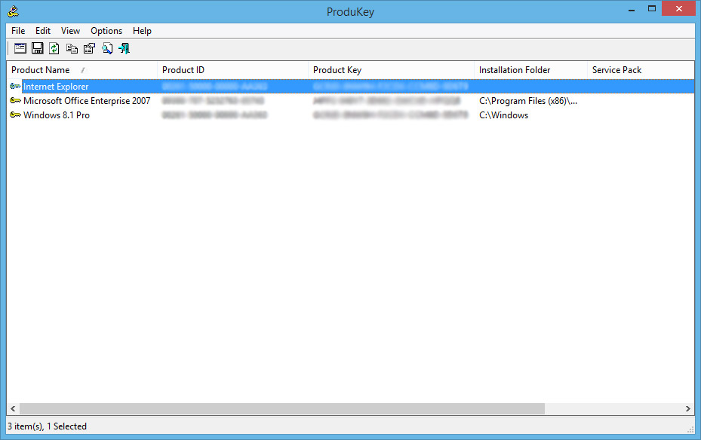Open the View menu

point(70,31)
